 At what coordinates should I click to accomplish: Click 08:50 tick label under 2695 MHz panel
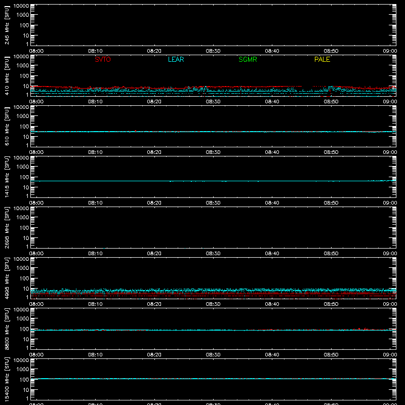[331, 254]
